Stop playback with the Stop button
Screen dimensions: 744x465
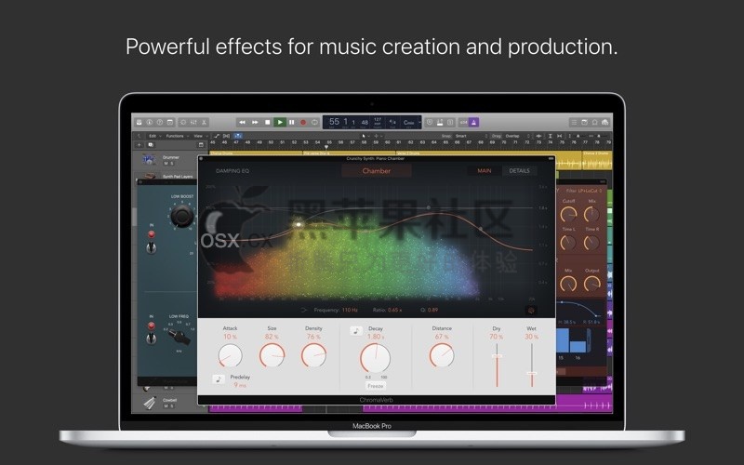tap(267, 122)
